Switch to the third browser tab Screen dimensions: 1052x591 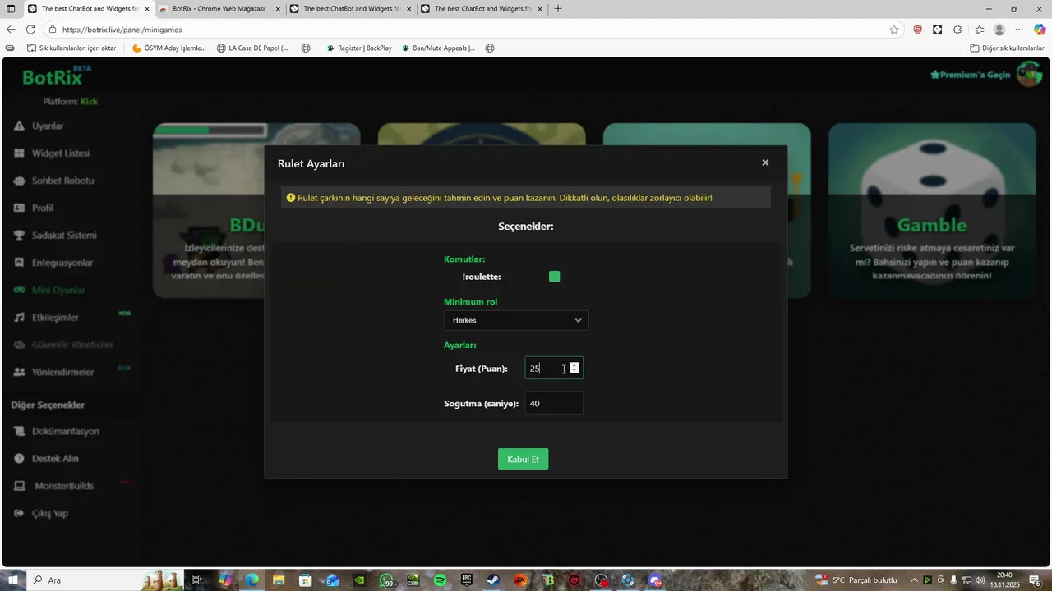click(349, 9)
